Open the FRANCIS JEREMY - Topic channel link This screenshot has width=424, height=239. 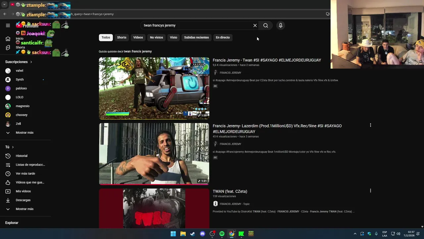click(x=235, y=204)
